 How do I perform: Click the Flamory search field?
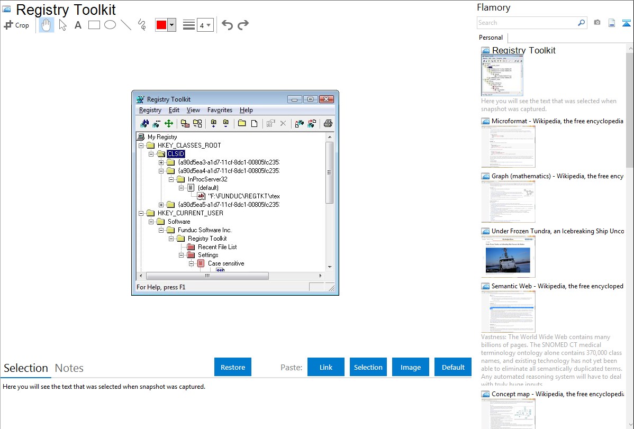tap(527, 23)
